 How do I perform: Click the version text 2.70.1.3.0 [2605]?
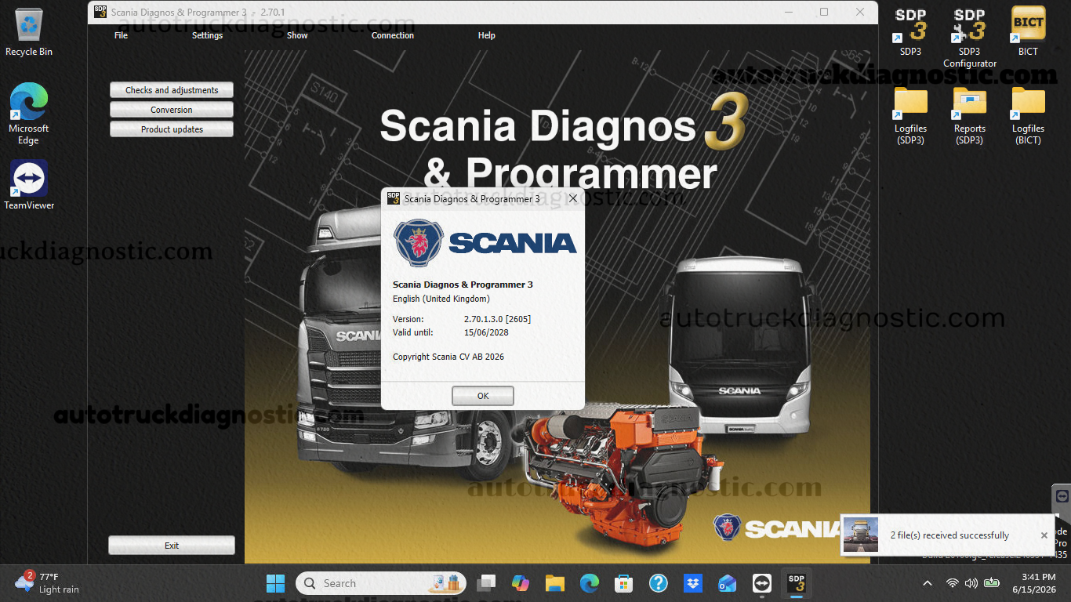point(498,319)
